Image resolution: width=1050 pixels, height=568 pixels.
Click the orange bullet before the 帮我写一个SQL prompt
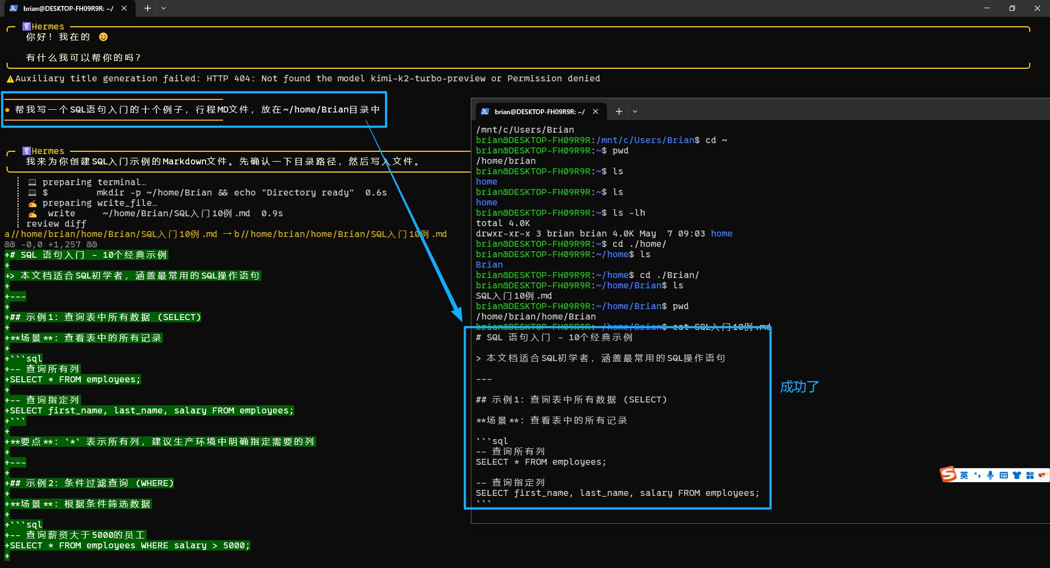(8, 110)
